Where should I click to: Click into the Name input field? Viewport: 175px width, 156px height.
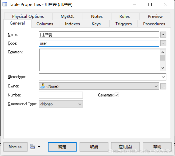(99, 35)
